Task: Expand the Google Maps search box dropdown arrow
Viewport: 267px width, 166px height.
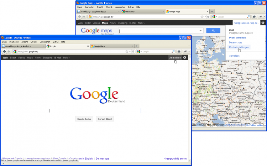Action: coord(201,31)
